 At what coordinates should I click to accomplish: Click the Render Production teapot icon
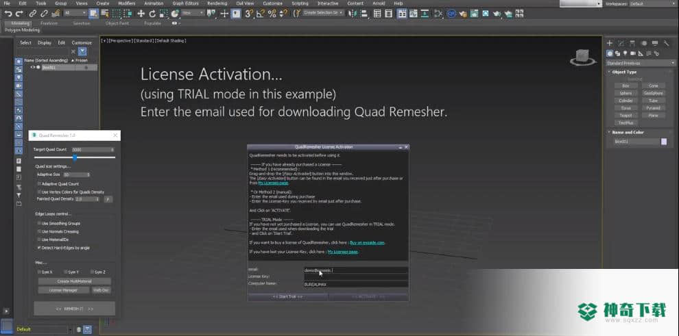tap(497, 14)
